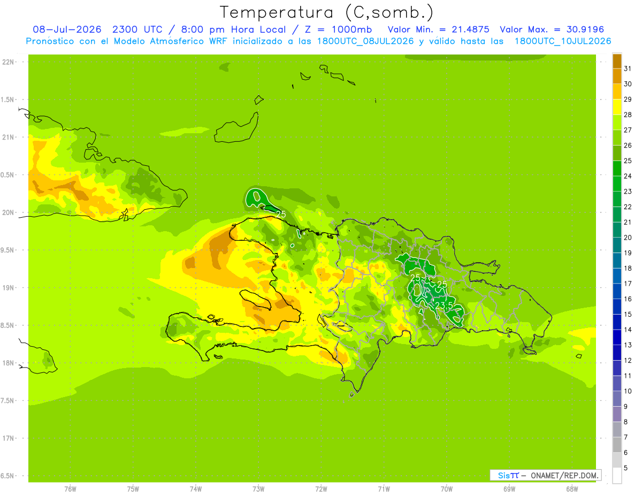This screenshot has height=496, width=642.
Task: Click legend value "31"
Action: pos(628,68)
